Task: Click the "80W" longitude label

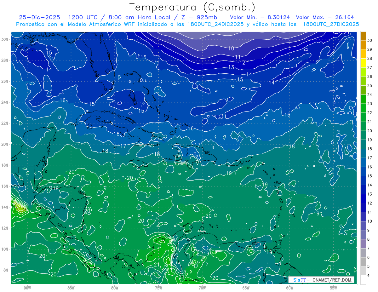Action: coord(115,288)
